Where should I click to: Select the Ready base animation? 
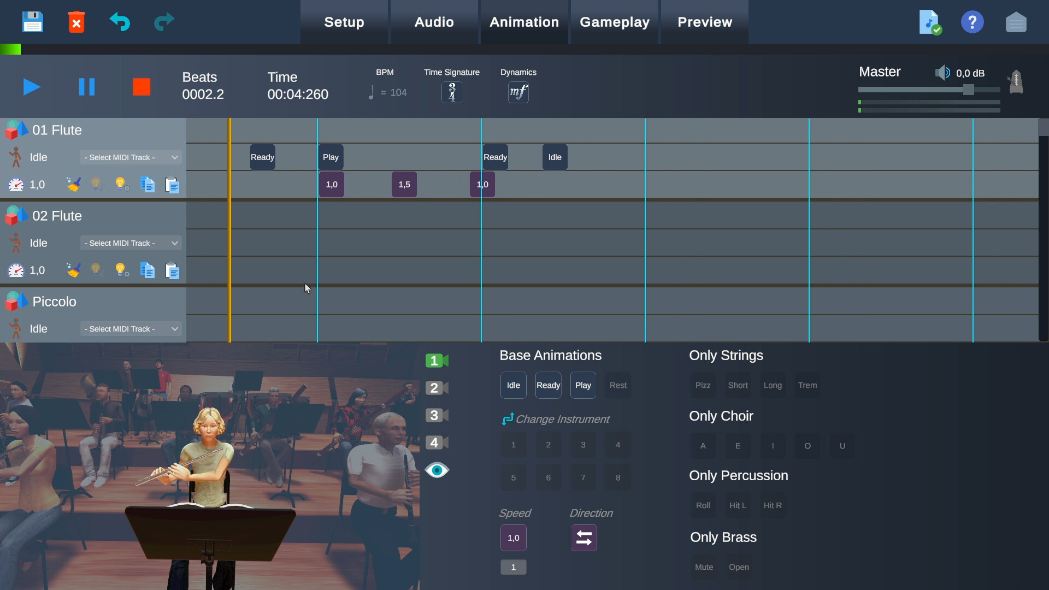click(548, 385)
